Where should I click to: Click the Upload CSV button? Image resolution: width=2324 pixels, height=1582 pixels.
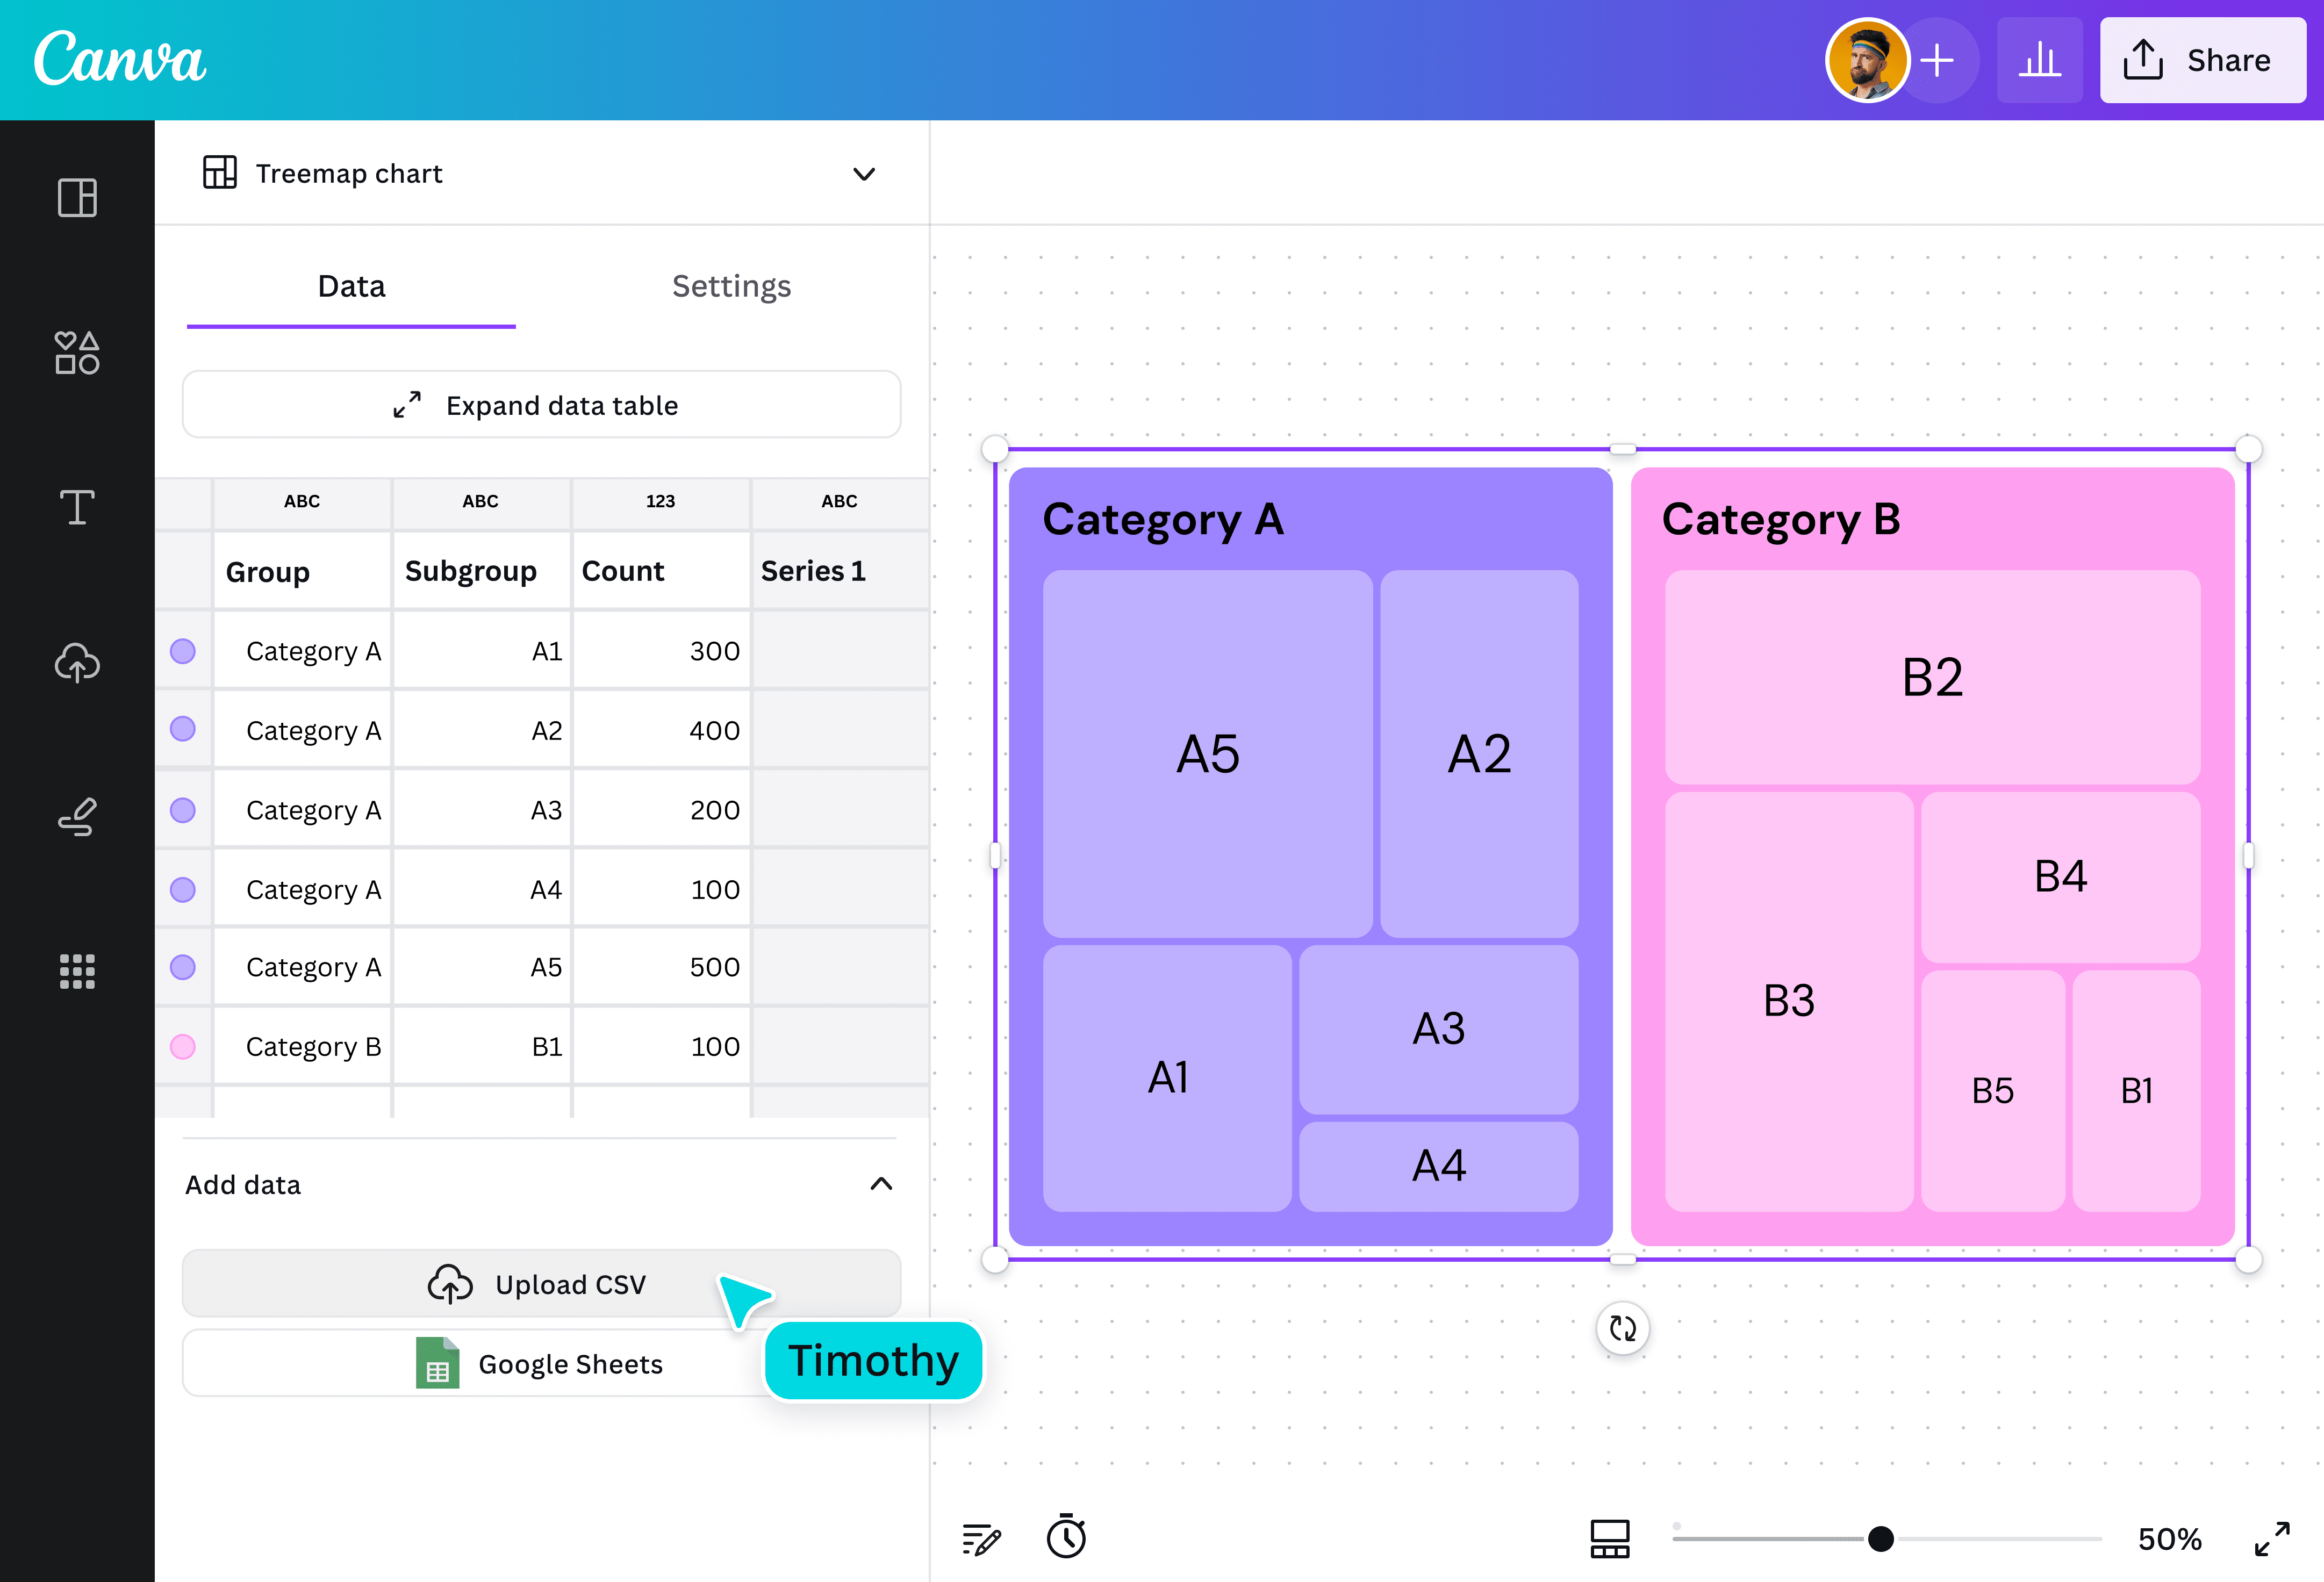point(541,1284)
